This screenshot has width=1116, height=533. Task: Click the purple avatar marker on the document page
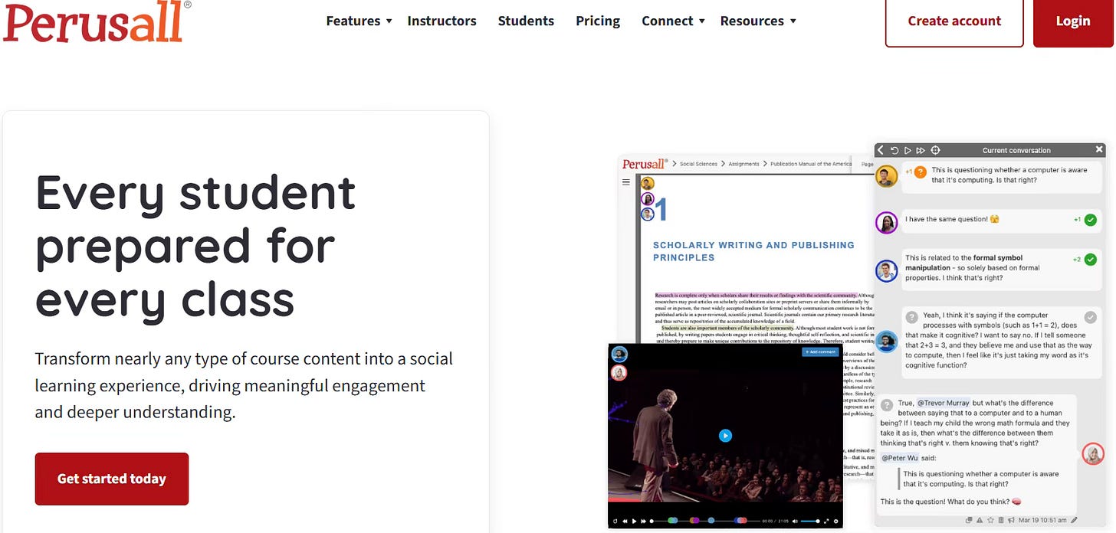648,199
